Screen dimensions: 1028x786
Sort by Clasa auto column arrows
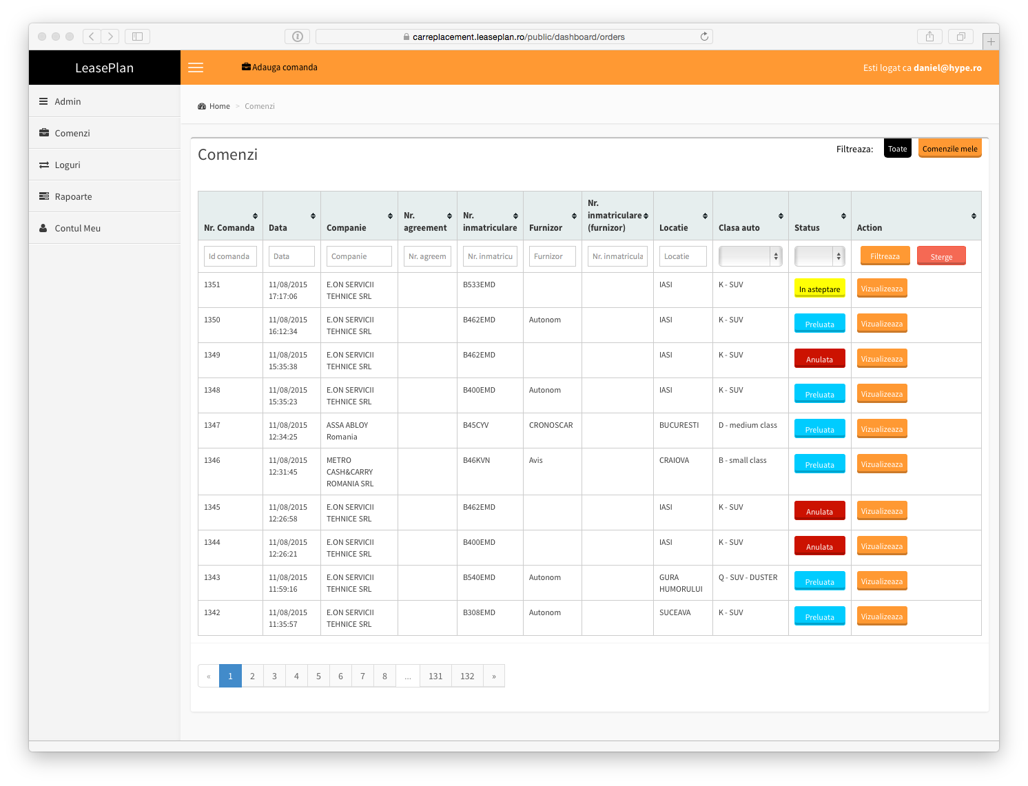(x=781, y=216)
